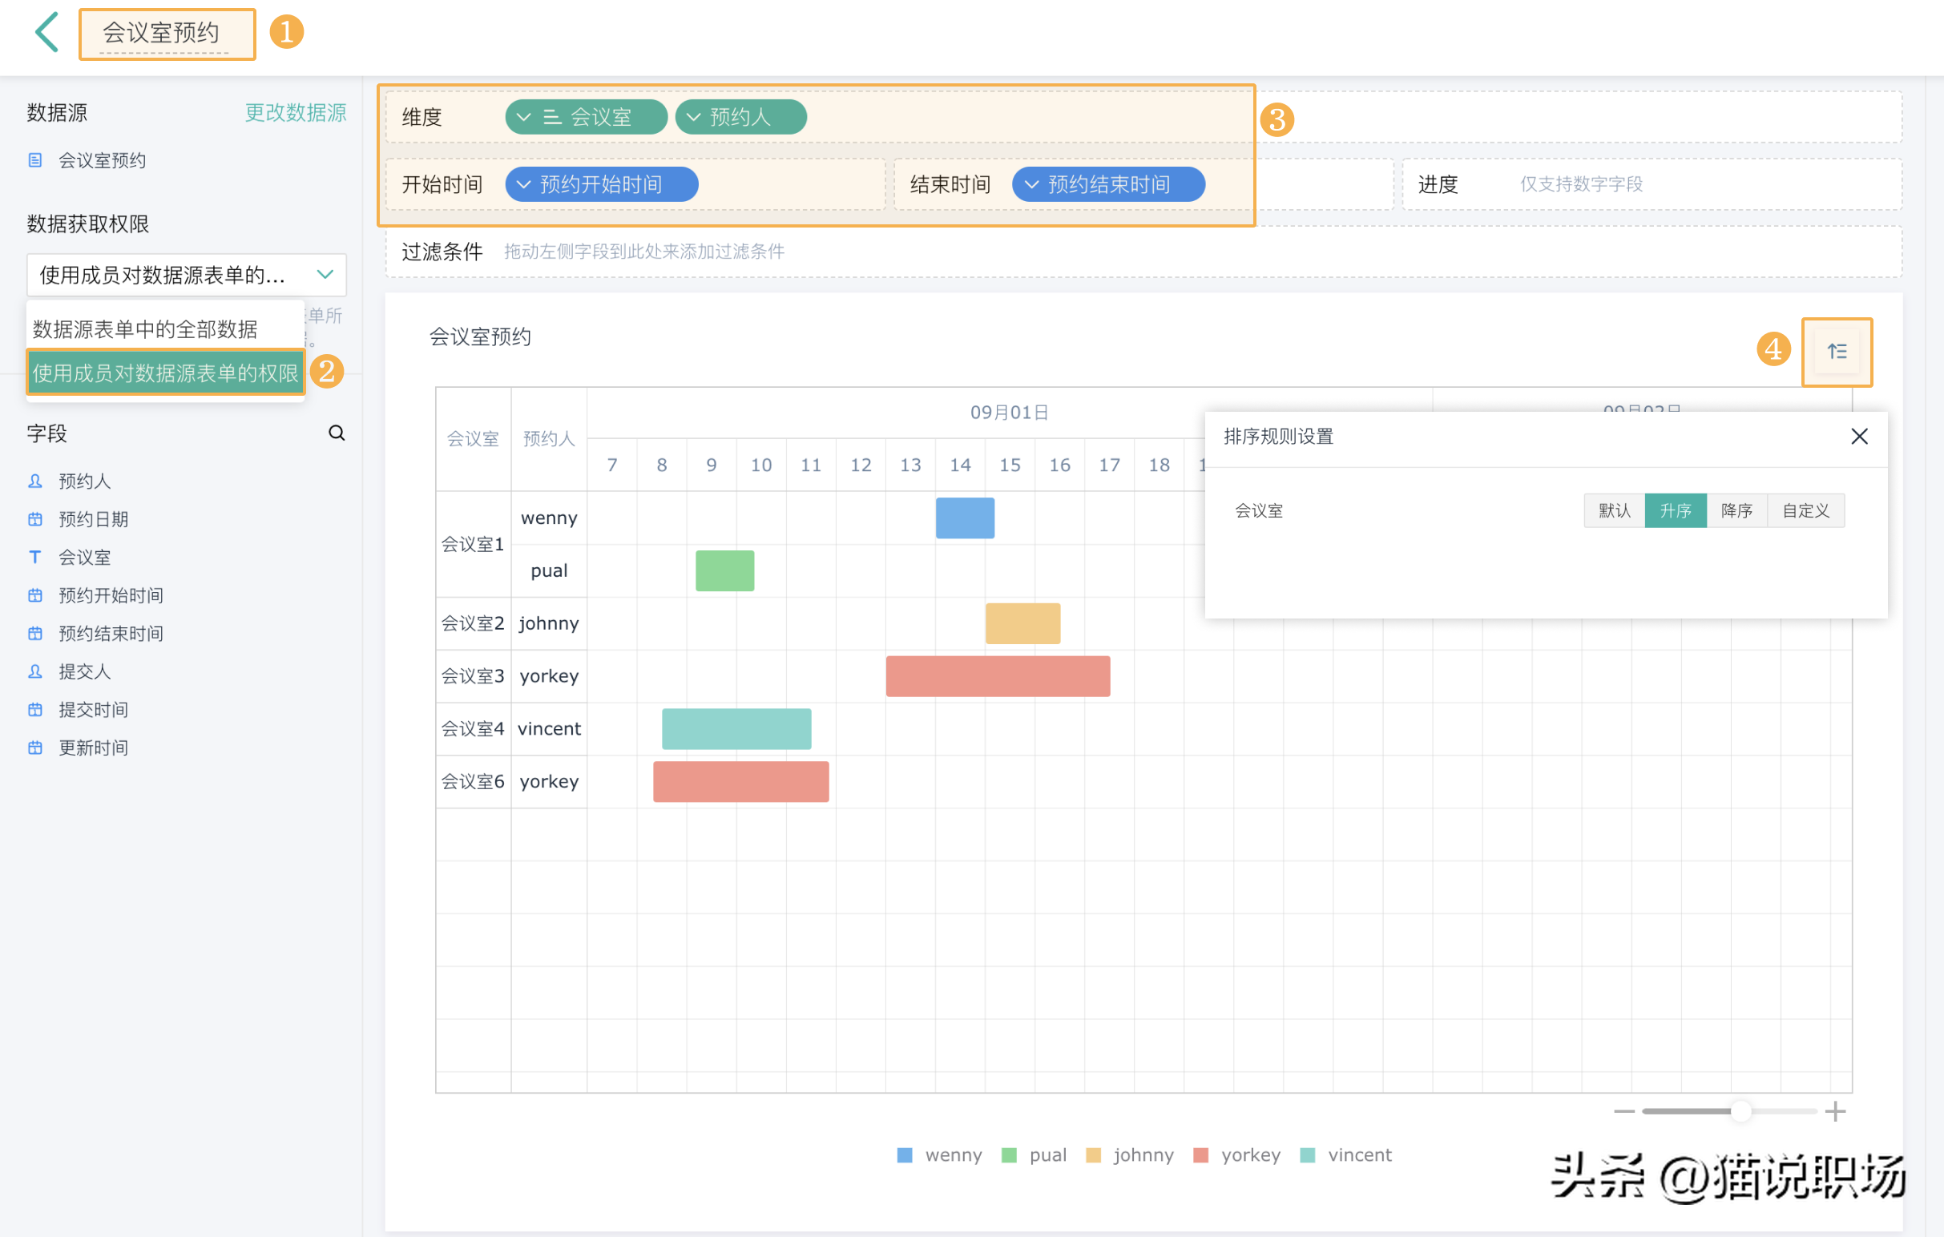Click the zoom out minus icon

1623,1111
